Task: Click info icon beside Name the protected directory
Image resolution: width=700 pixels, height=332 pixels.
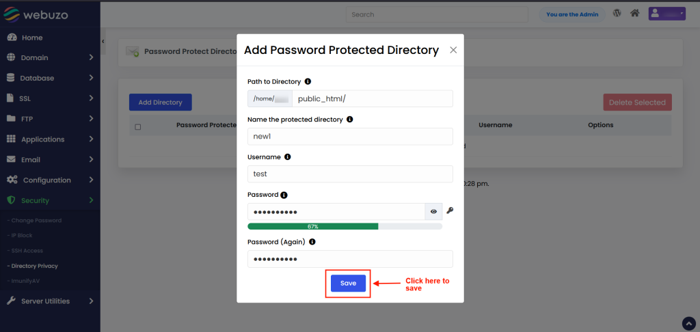Action: pos(350,119)
